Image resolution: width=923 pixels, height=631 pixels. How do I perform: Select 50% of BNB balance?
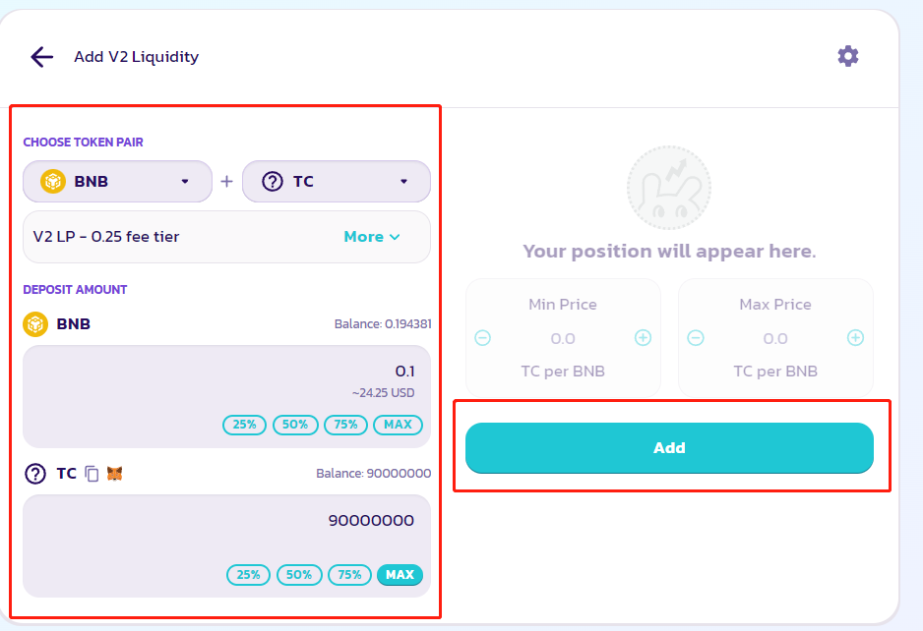(x=295, y=425)
